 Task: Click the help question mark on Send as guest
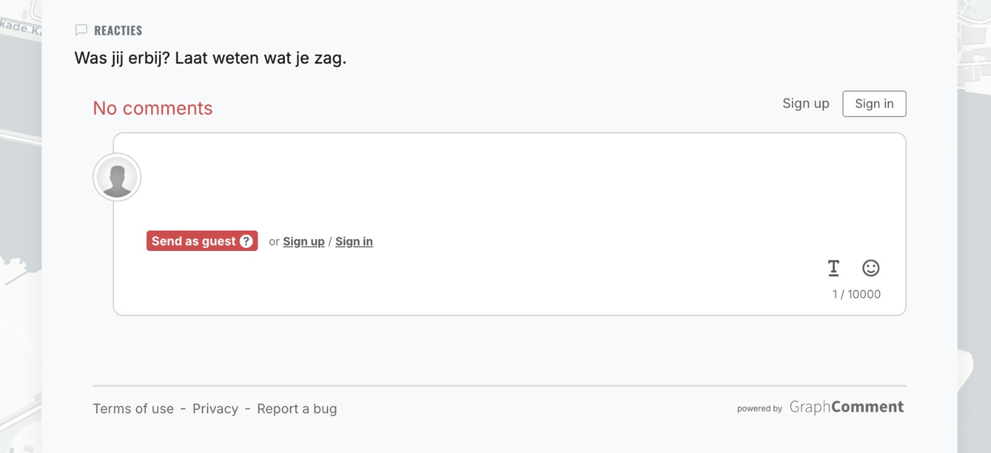245,241
